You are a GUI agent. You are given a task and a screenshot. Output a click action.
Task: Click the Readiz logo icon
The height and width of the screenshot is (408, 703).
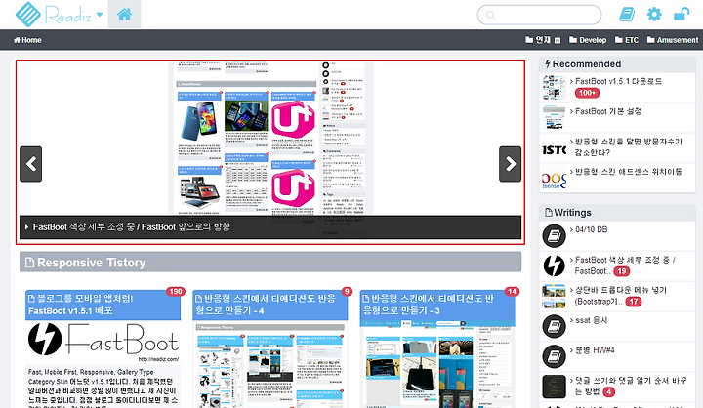tap(27, 15)
